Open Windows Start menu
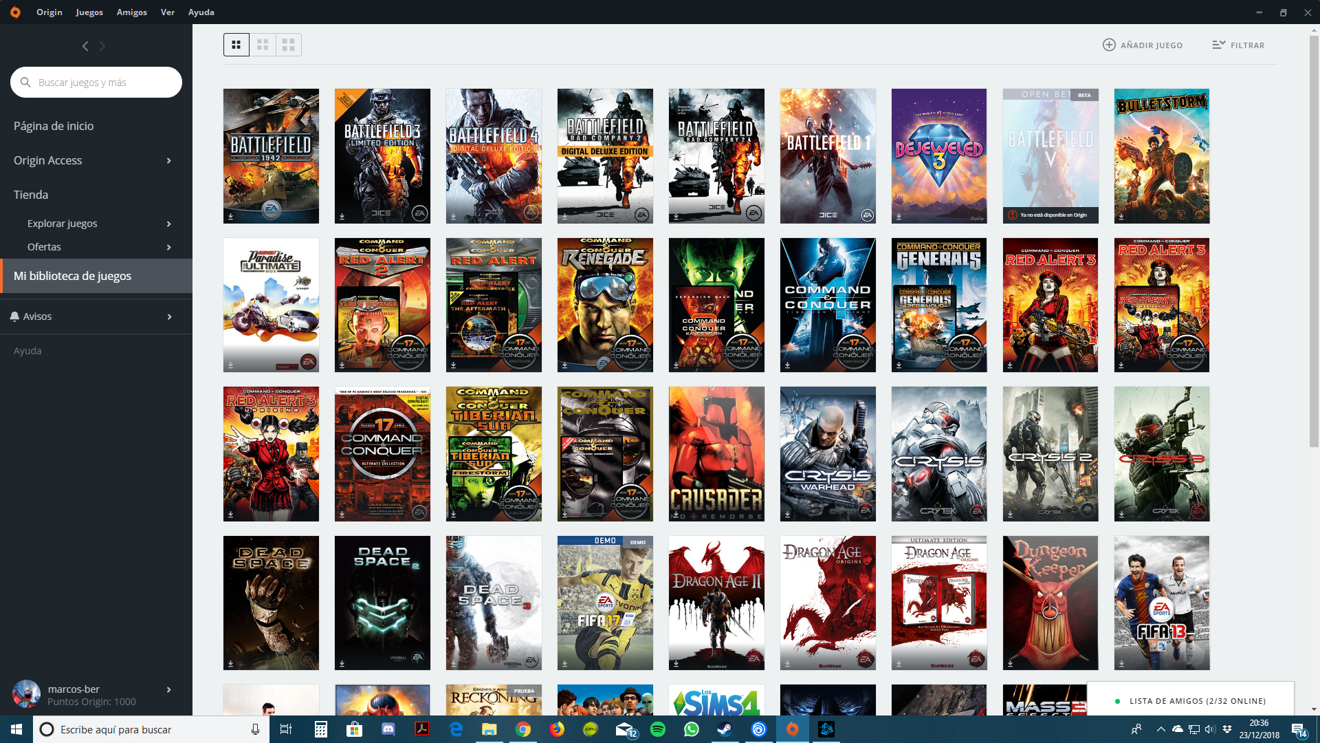Screen dimensions: 1320x743 16,729
